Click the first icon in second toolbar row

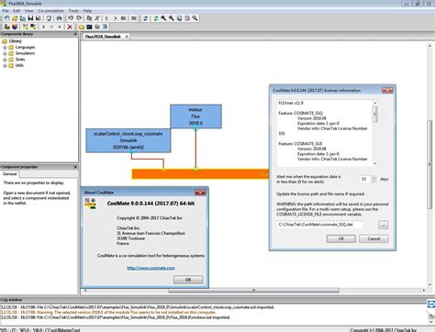pyautogui.click(x=6, y=27)
